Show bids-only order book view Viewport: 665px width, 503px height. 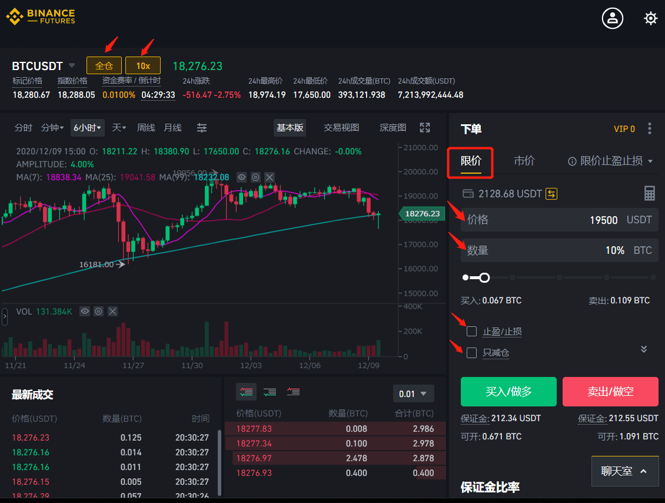[270, 392]
